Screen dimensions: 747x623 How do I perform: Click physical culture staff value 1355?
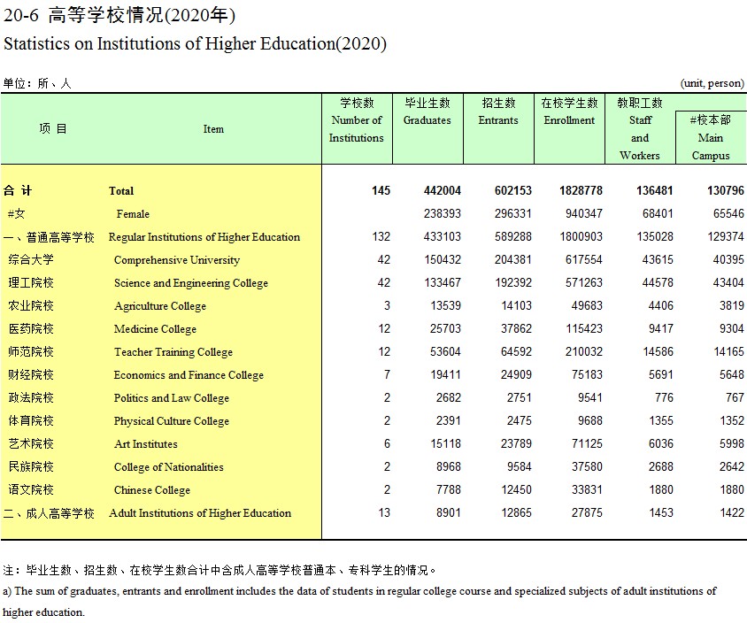[x=661, y=420]
